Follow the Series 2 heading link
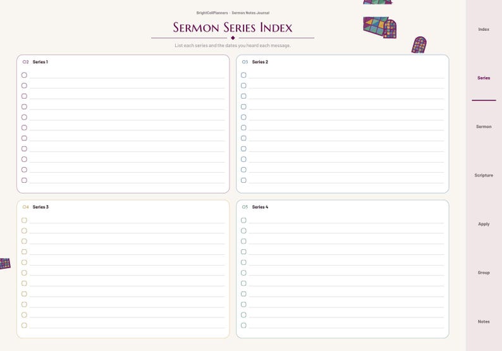Viewport: 502px width, 351px height. pos(260,62)
